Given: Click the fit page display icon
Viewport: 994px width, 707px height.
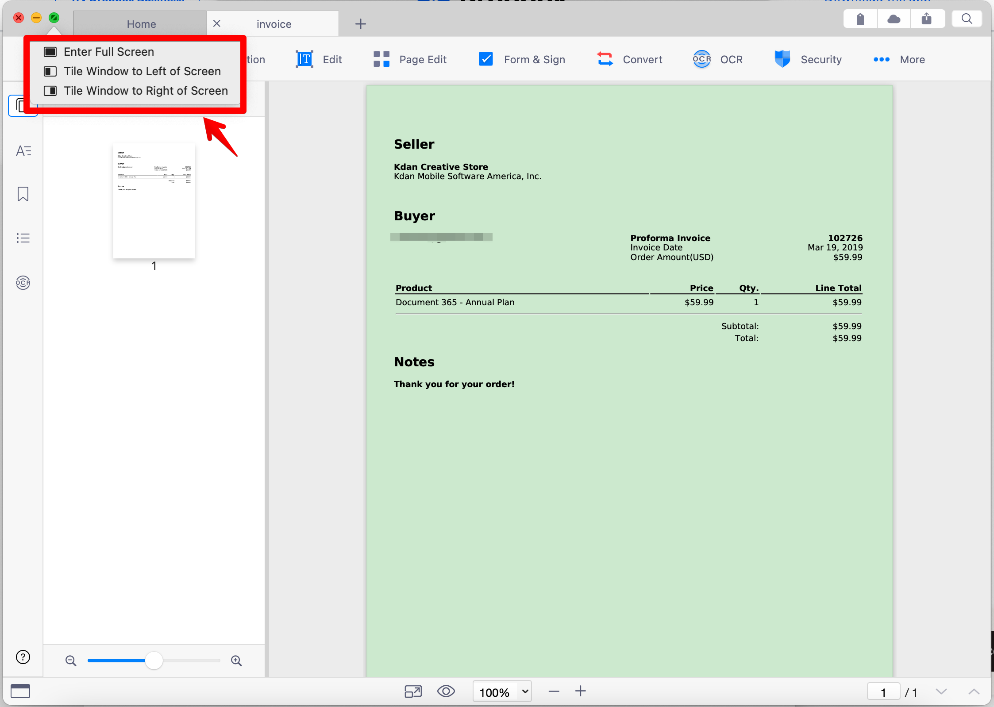Looking at the screenshot, I should point(413,692).
